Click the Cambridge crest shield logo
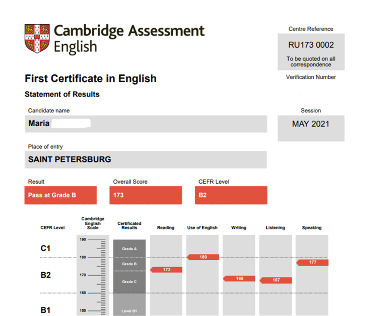Viewport: 373px width, 316px height. 37,38
